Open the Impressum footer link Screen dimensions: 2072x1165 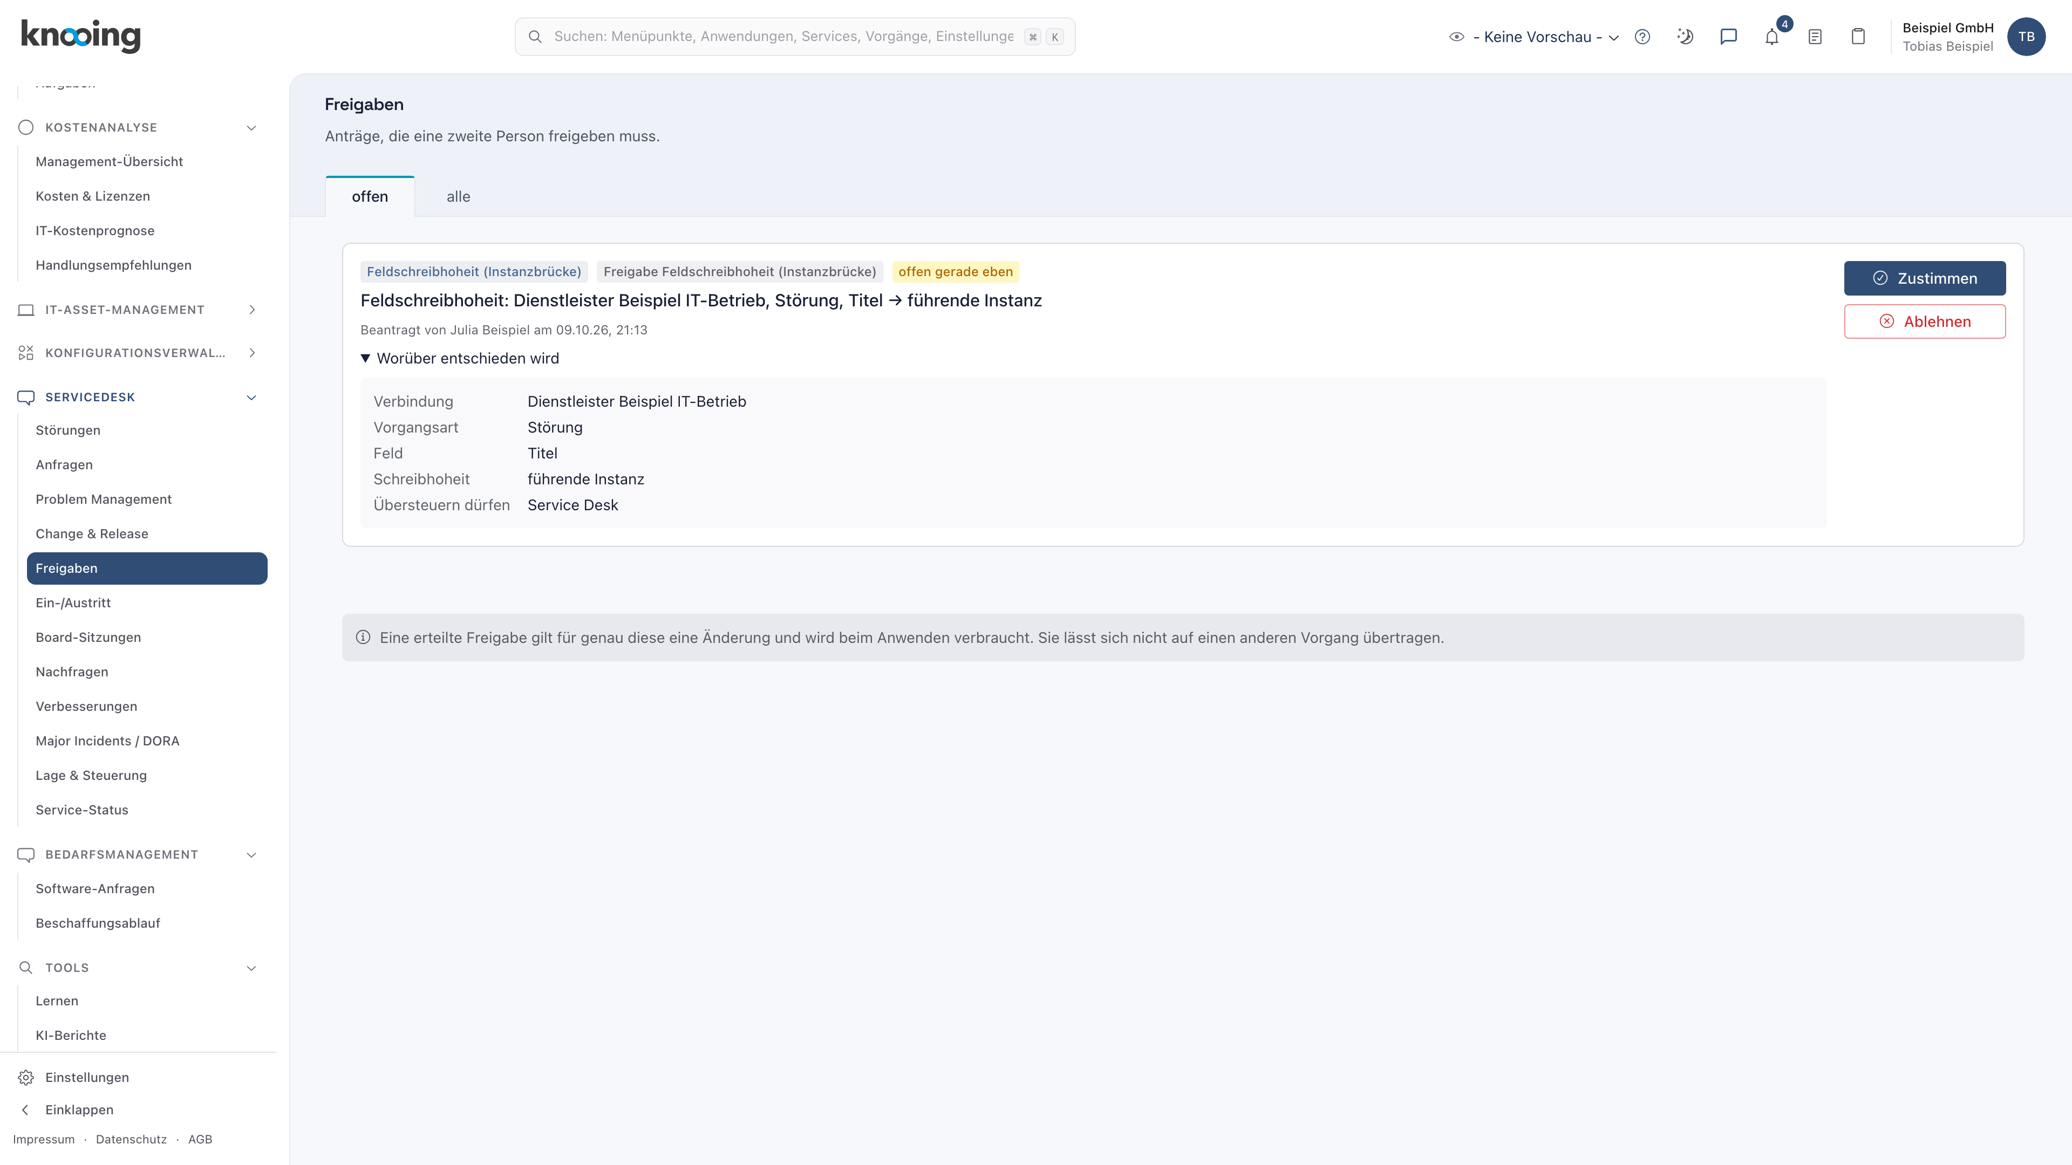click(x=43, y=1140)
